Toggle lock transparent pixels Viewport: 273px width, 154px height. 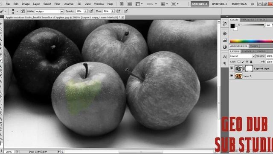point(239,62)
